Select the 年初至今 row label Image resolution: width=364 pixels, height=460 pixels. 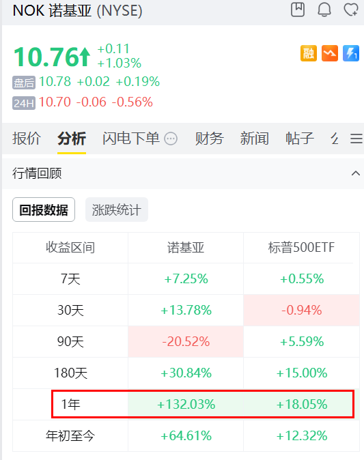tap(70, 435)
